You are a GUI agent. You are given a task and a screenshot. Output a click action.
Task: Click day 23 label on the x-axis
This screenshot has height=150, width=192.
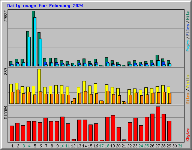coord(135,146)
